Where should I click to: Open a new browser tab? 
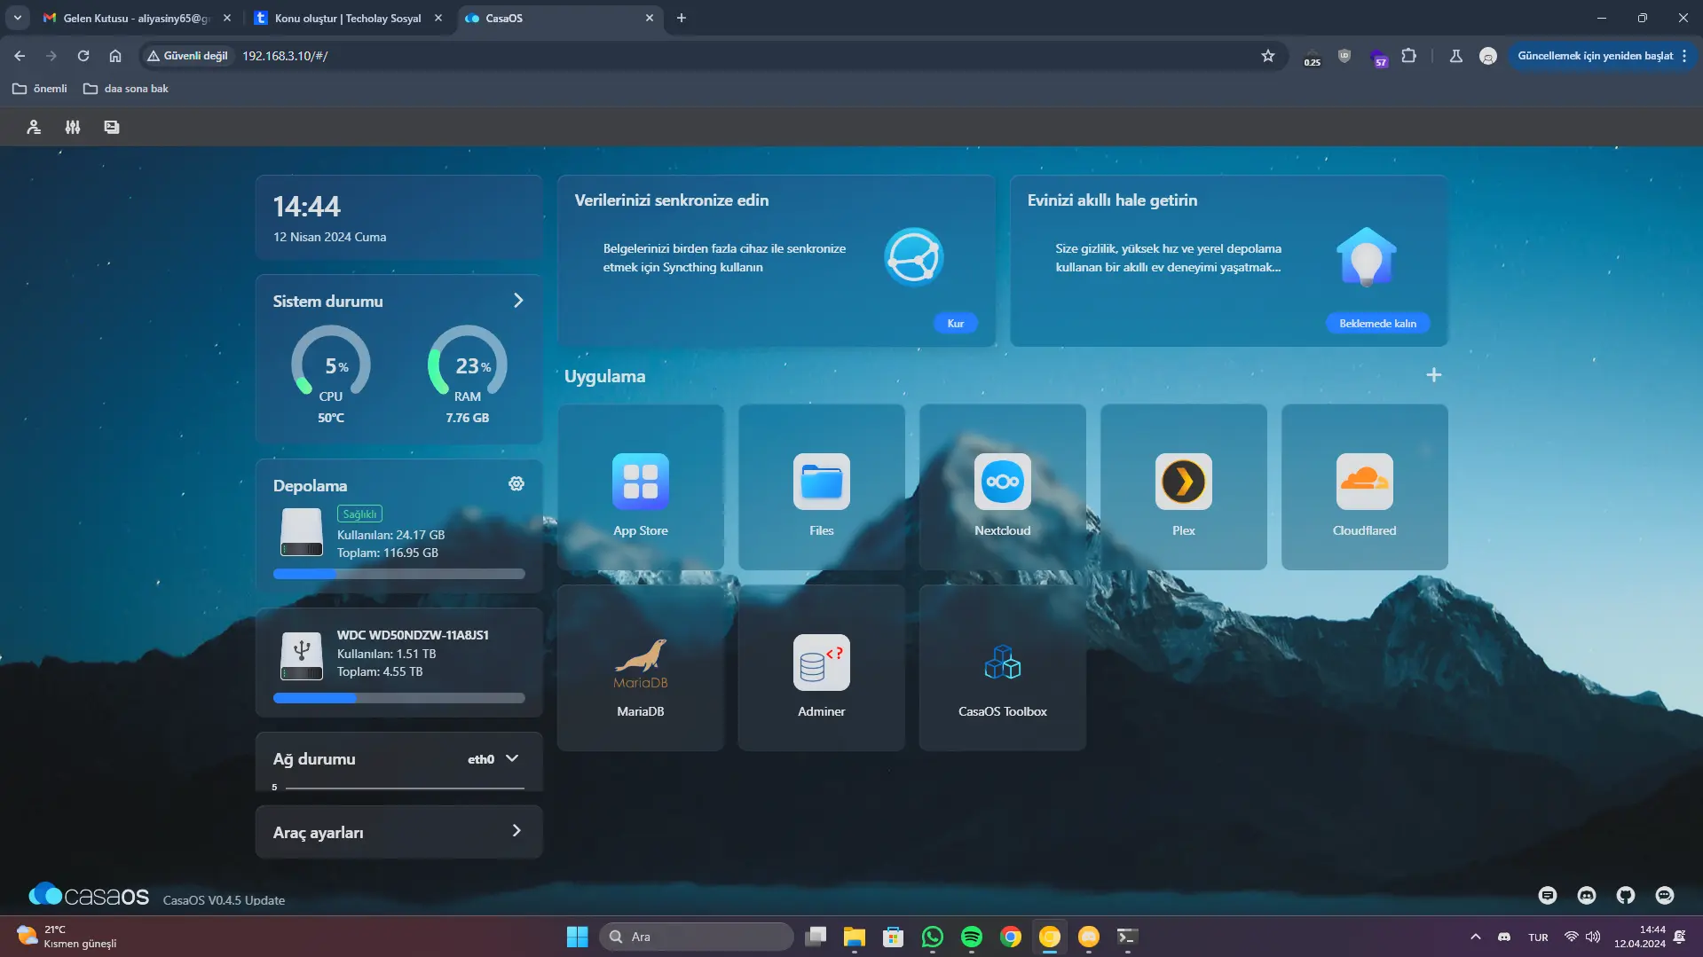(682, 18)
